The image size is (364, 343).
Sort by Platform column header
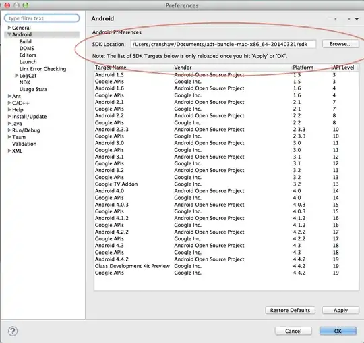(x=312, y=68)
